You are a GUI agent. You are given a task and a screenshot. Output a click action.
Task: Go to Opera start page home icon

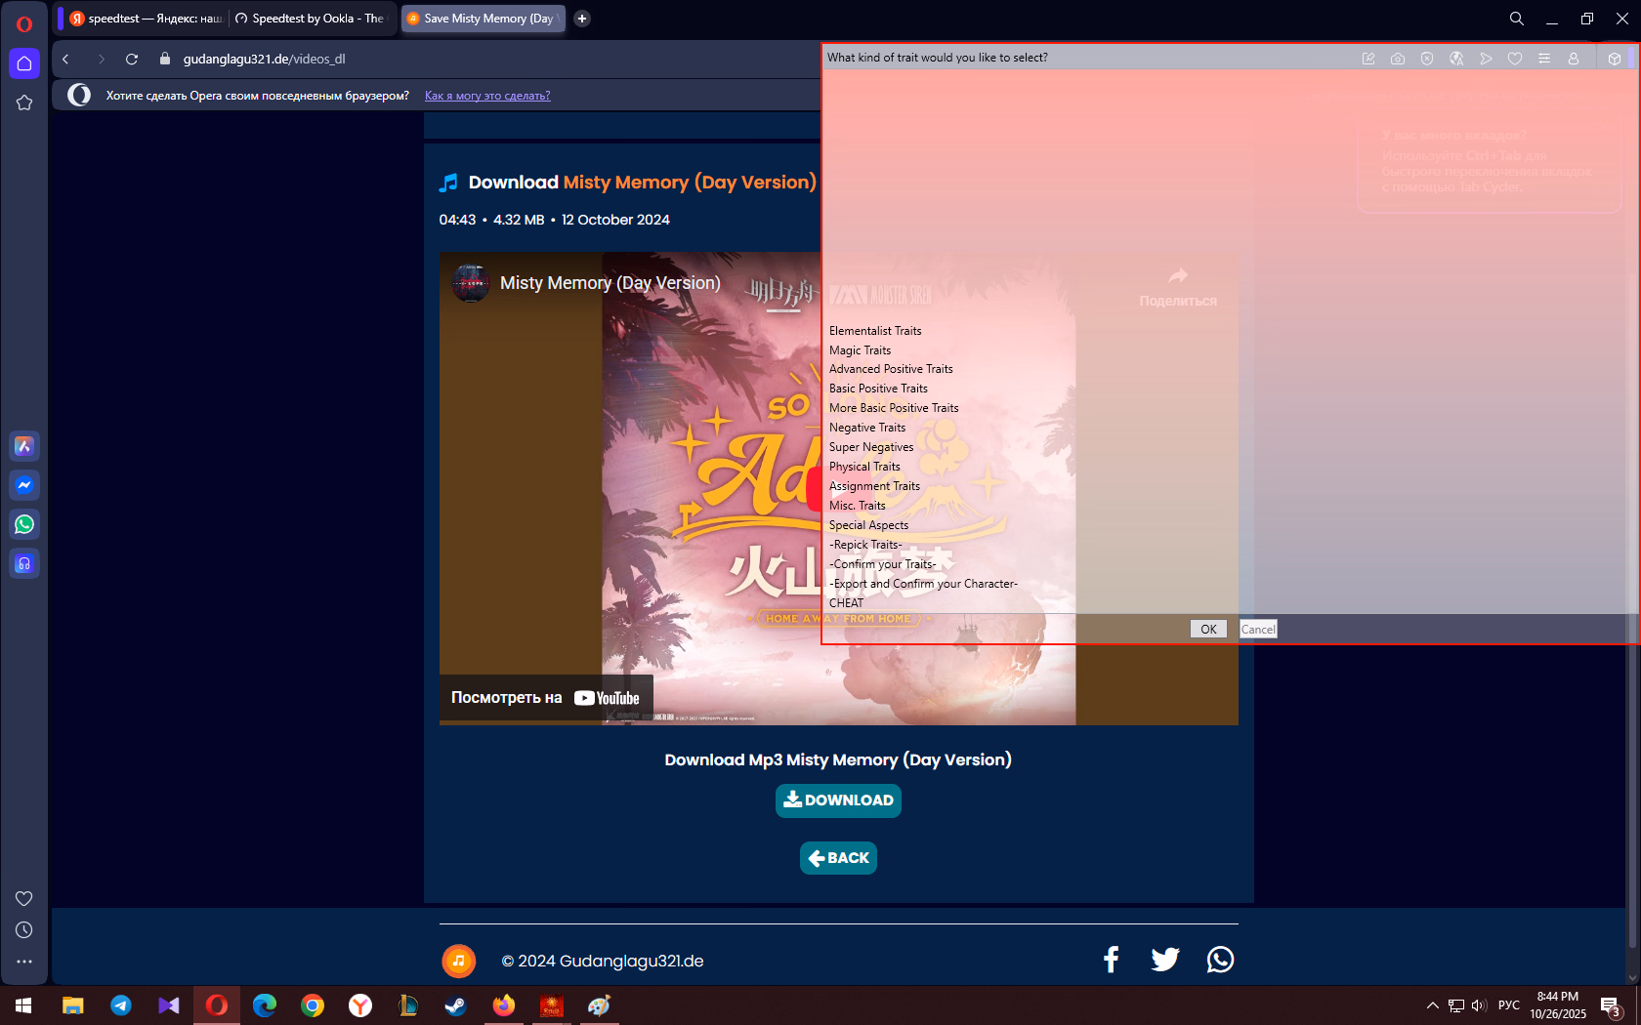tap(24, 63)
